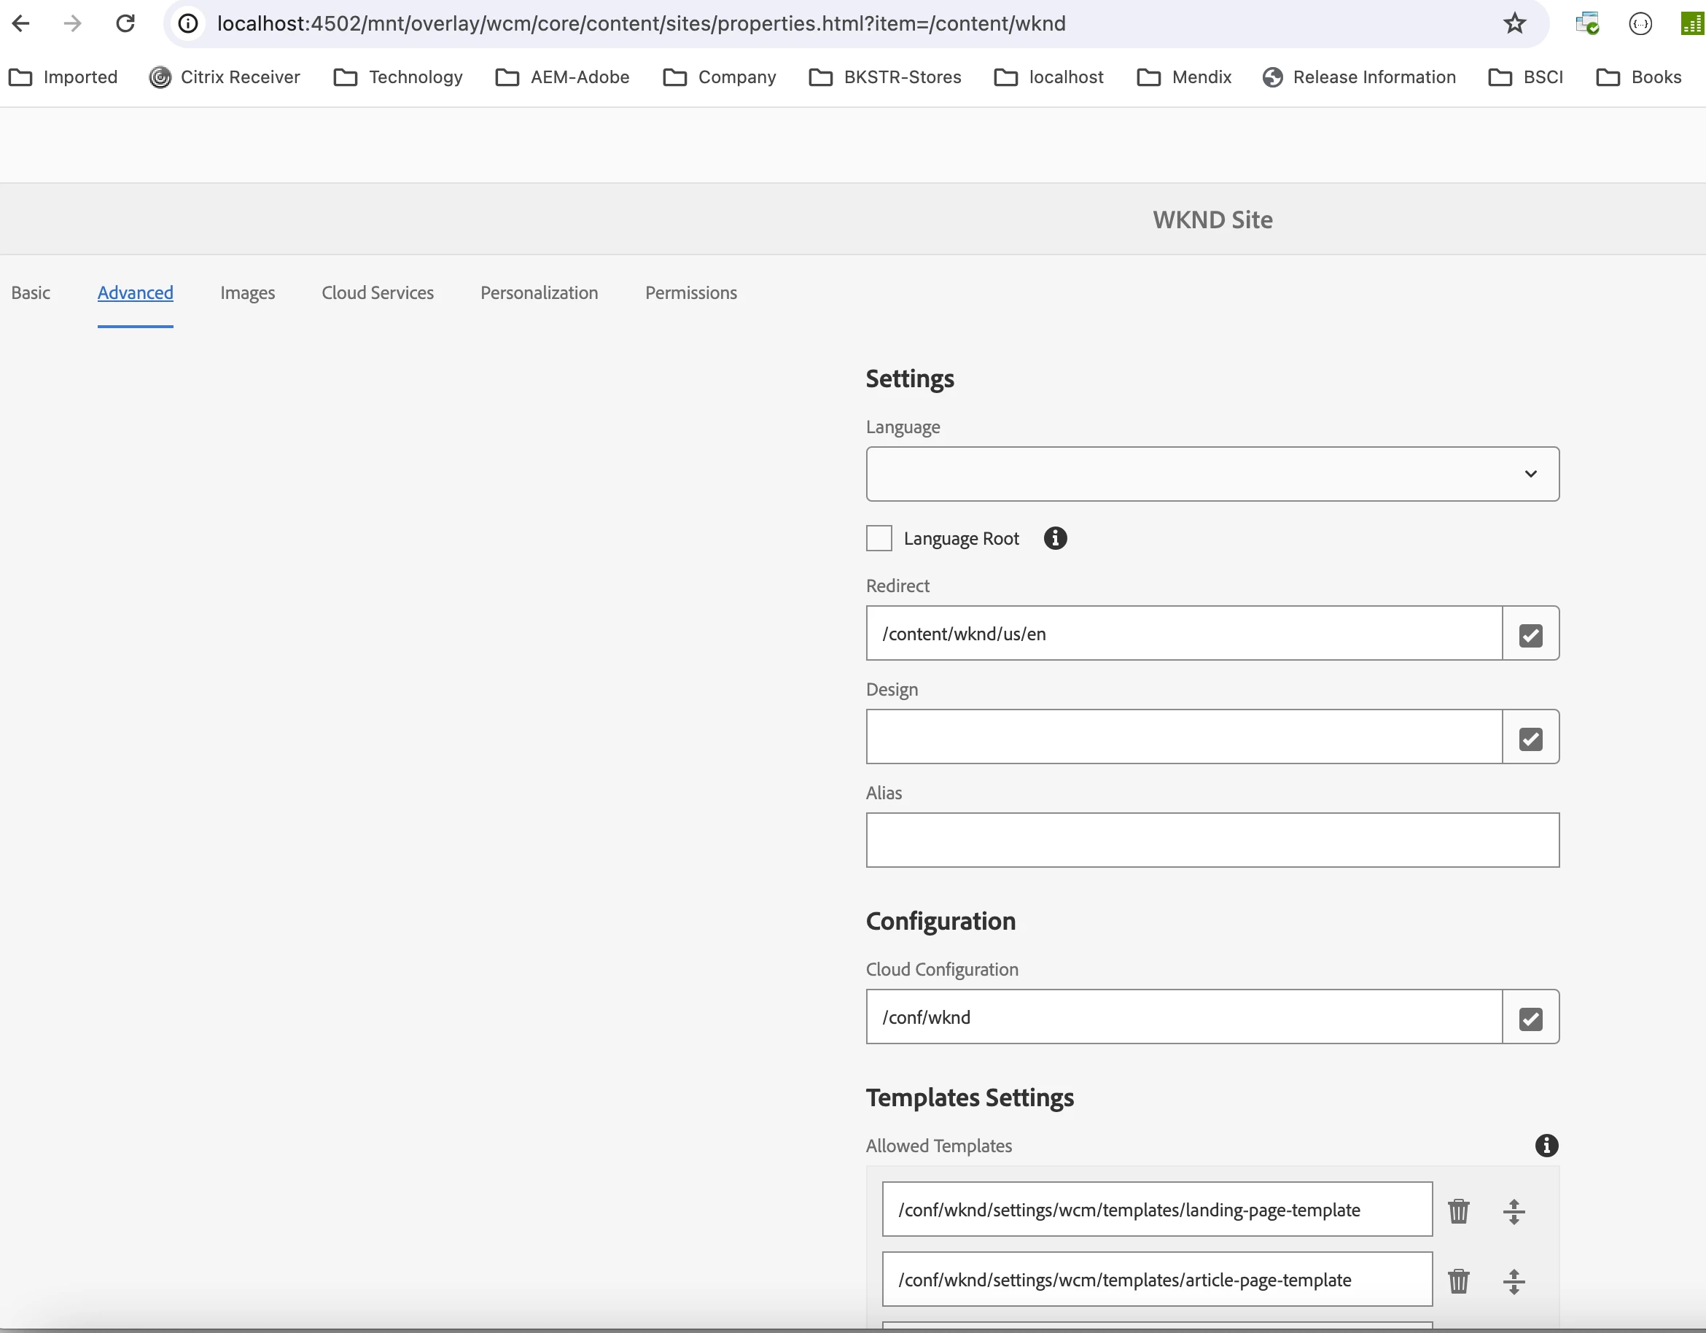Open path picker for Redirect field
The image size is (1706, 1333).
[1530, 634]
